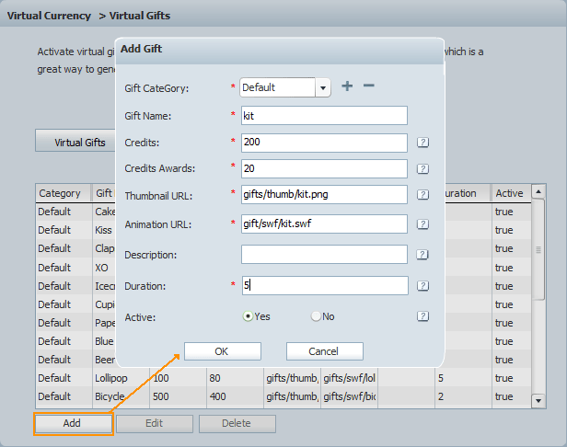Focus the Gift Name input field
The width and height of the screenshot is (567, 447).
(x=323, y=115)
